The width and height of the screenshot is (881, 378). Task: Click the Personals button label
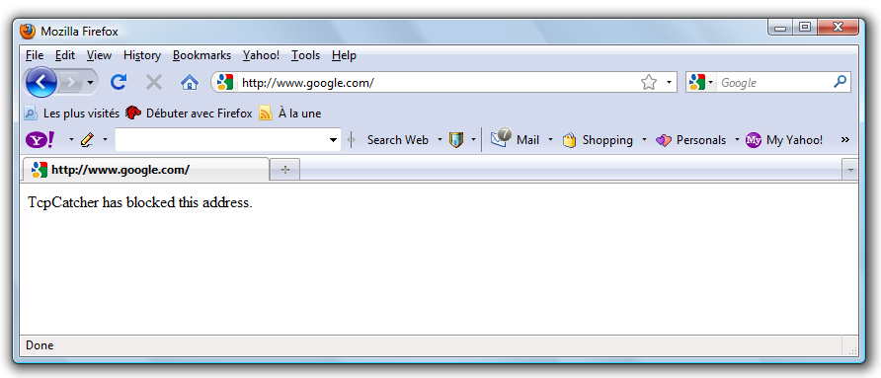[700, 140]
